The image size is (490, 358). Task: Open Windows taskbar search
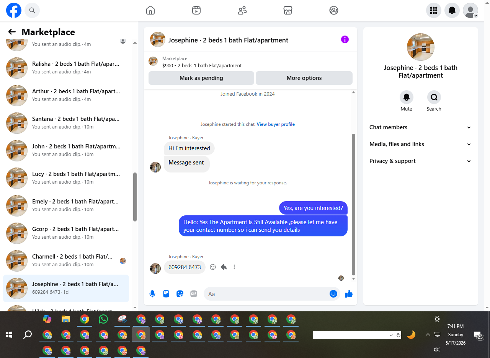[x=28, y=335]
